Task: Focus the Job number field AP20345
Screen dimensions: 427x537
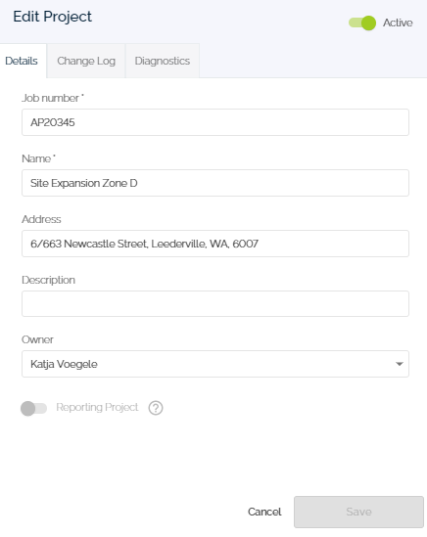Action: coord(215,122)
